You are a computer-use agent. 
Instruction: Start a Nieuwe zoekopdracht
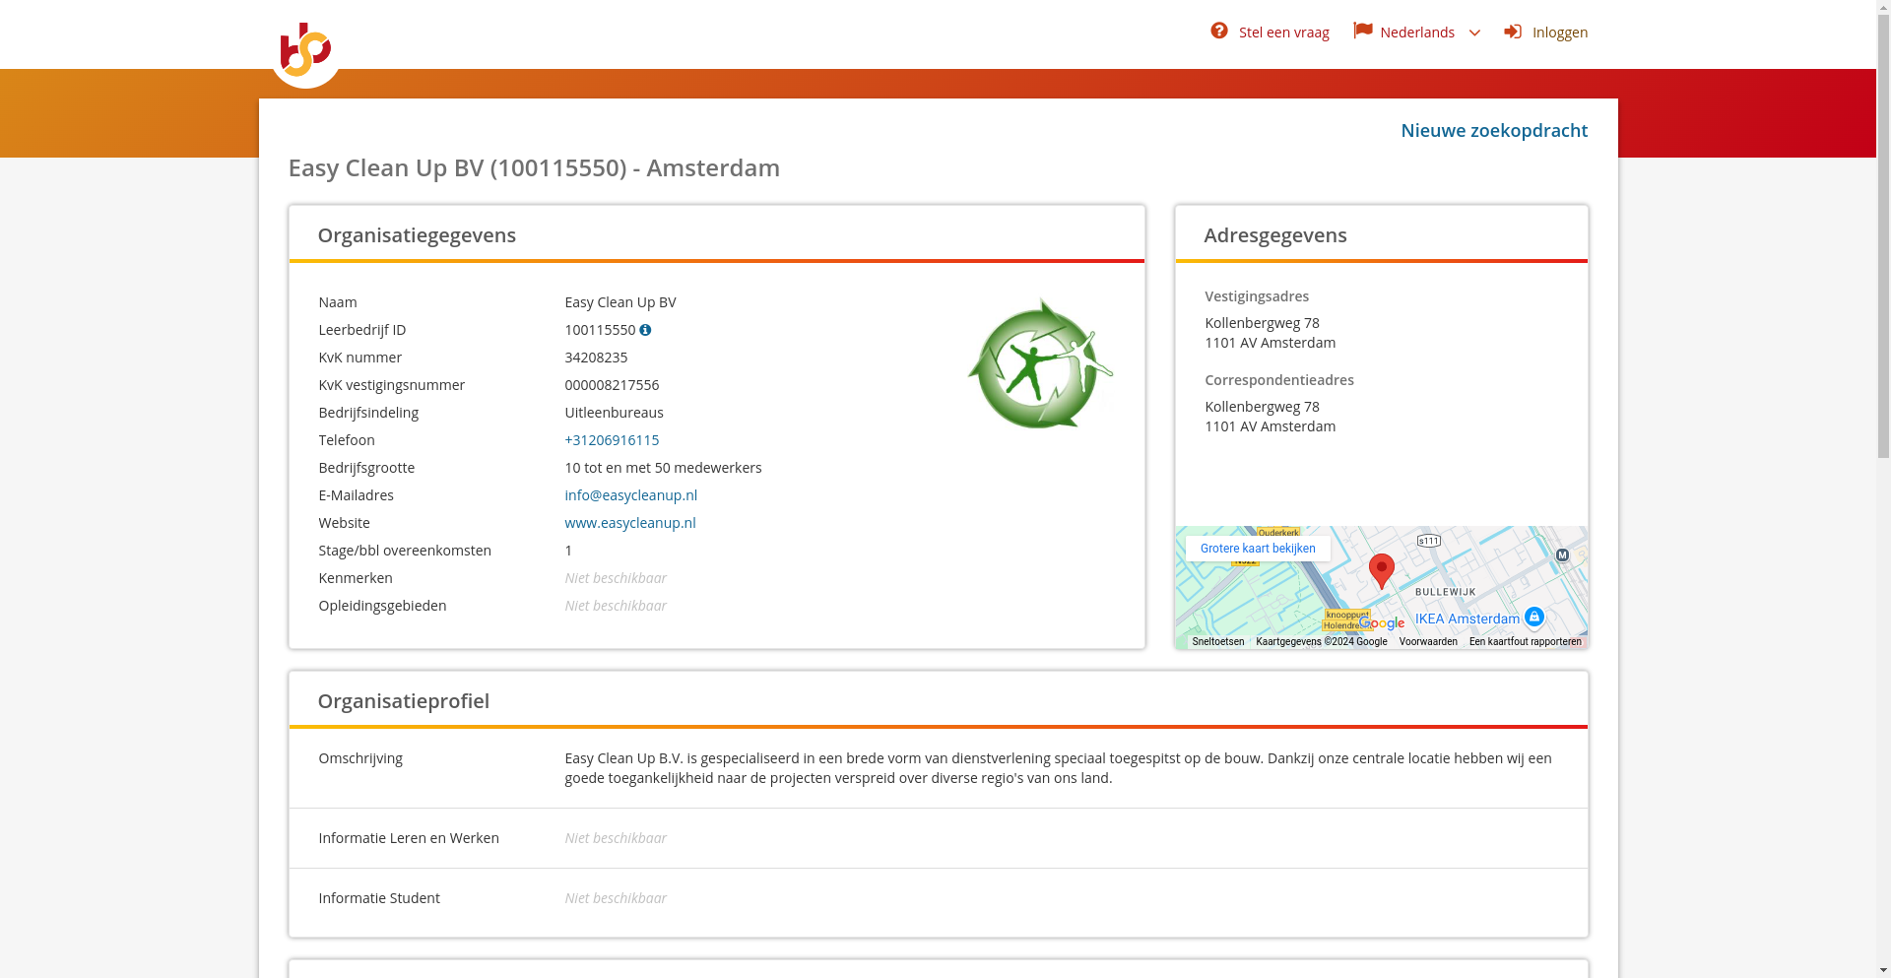(1494, 130)
